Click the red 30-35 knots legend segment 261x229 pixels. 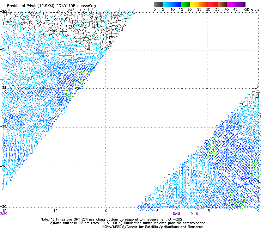pyautogui.click(x=213, y=4)
